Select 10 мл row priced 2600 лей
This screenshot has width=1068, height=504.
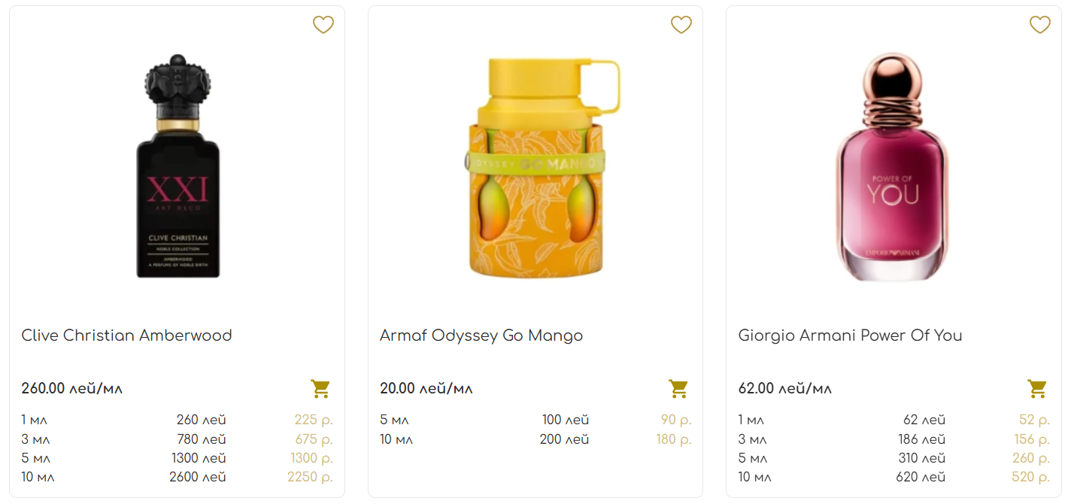[177, 477]
